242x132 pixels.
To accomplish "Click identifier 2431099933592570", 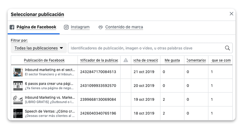I will coord(98,86).
